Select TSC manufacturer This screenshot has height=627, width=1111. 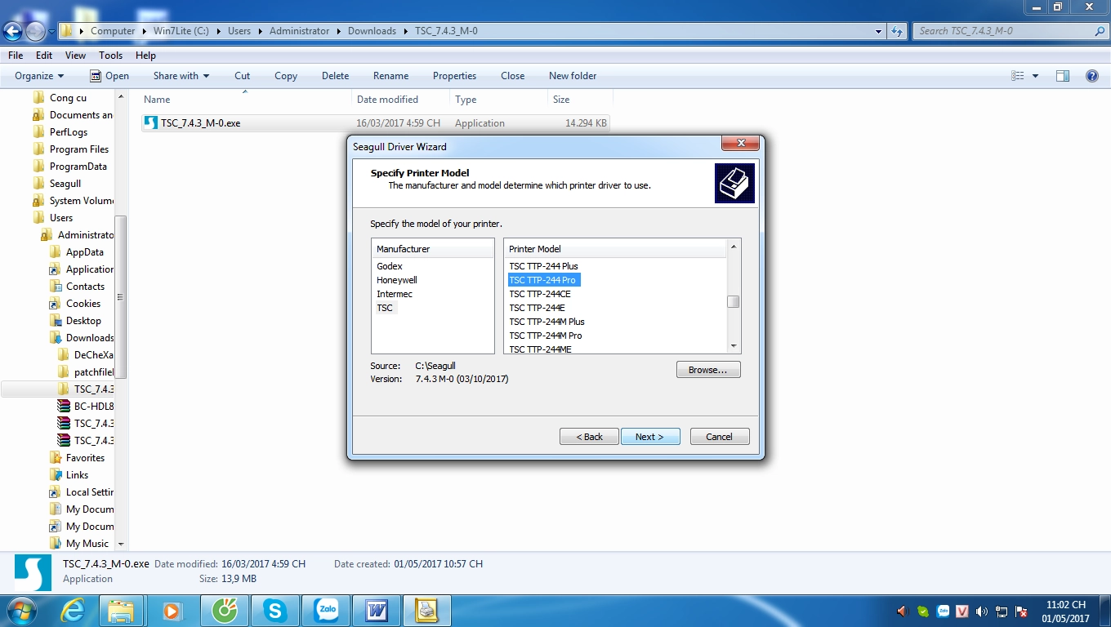[385, 308]
